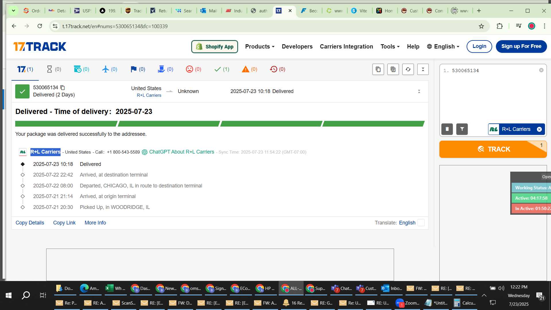The image size is (551, 310).
Task: Bookmark this page star icon
Action: coord(481,26)
